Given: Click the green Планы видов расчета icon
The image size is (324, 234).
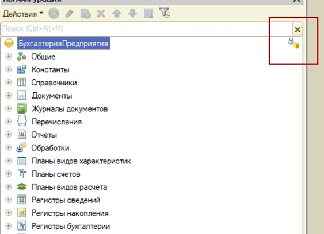Looking at the screenshot, I should tap(22, 186).
